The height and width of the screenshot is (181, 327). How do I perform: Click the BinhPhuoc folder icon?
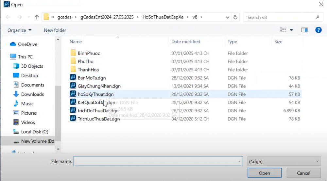point(73,53)
